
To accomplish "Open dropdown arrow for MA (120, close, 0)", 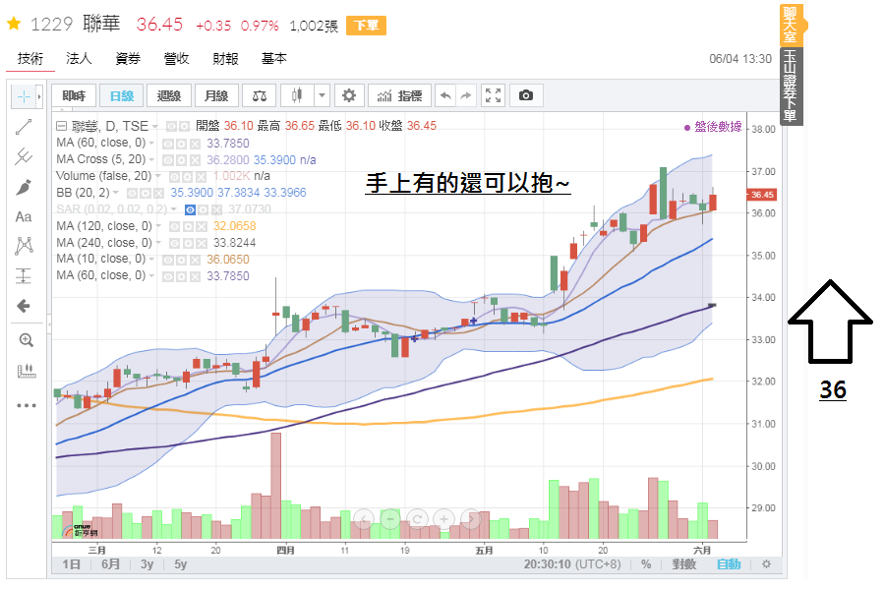I will tap(158, 226).
